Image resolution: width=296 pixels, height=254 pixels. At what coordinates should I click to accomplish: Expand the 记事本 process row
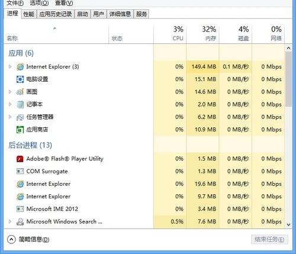pyautogui.click(x=10, y=104)
